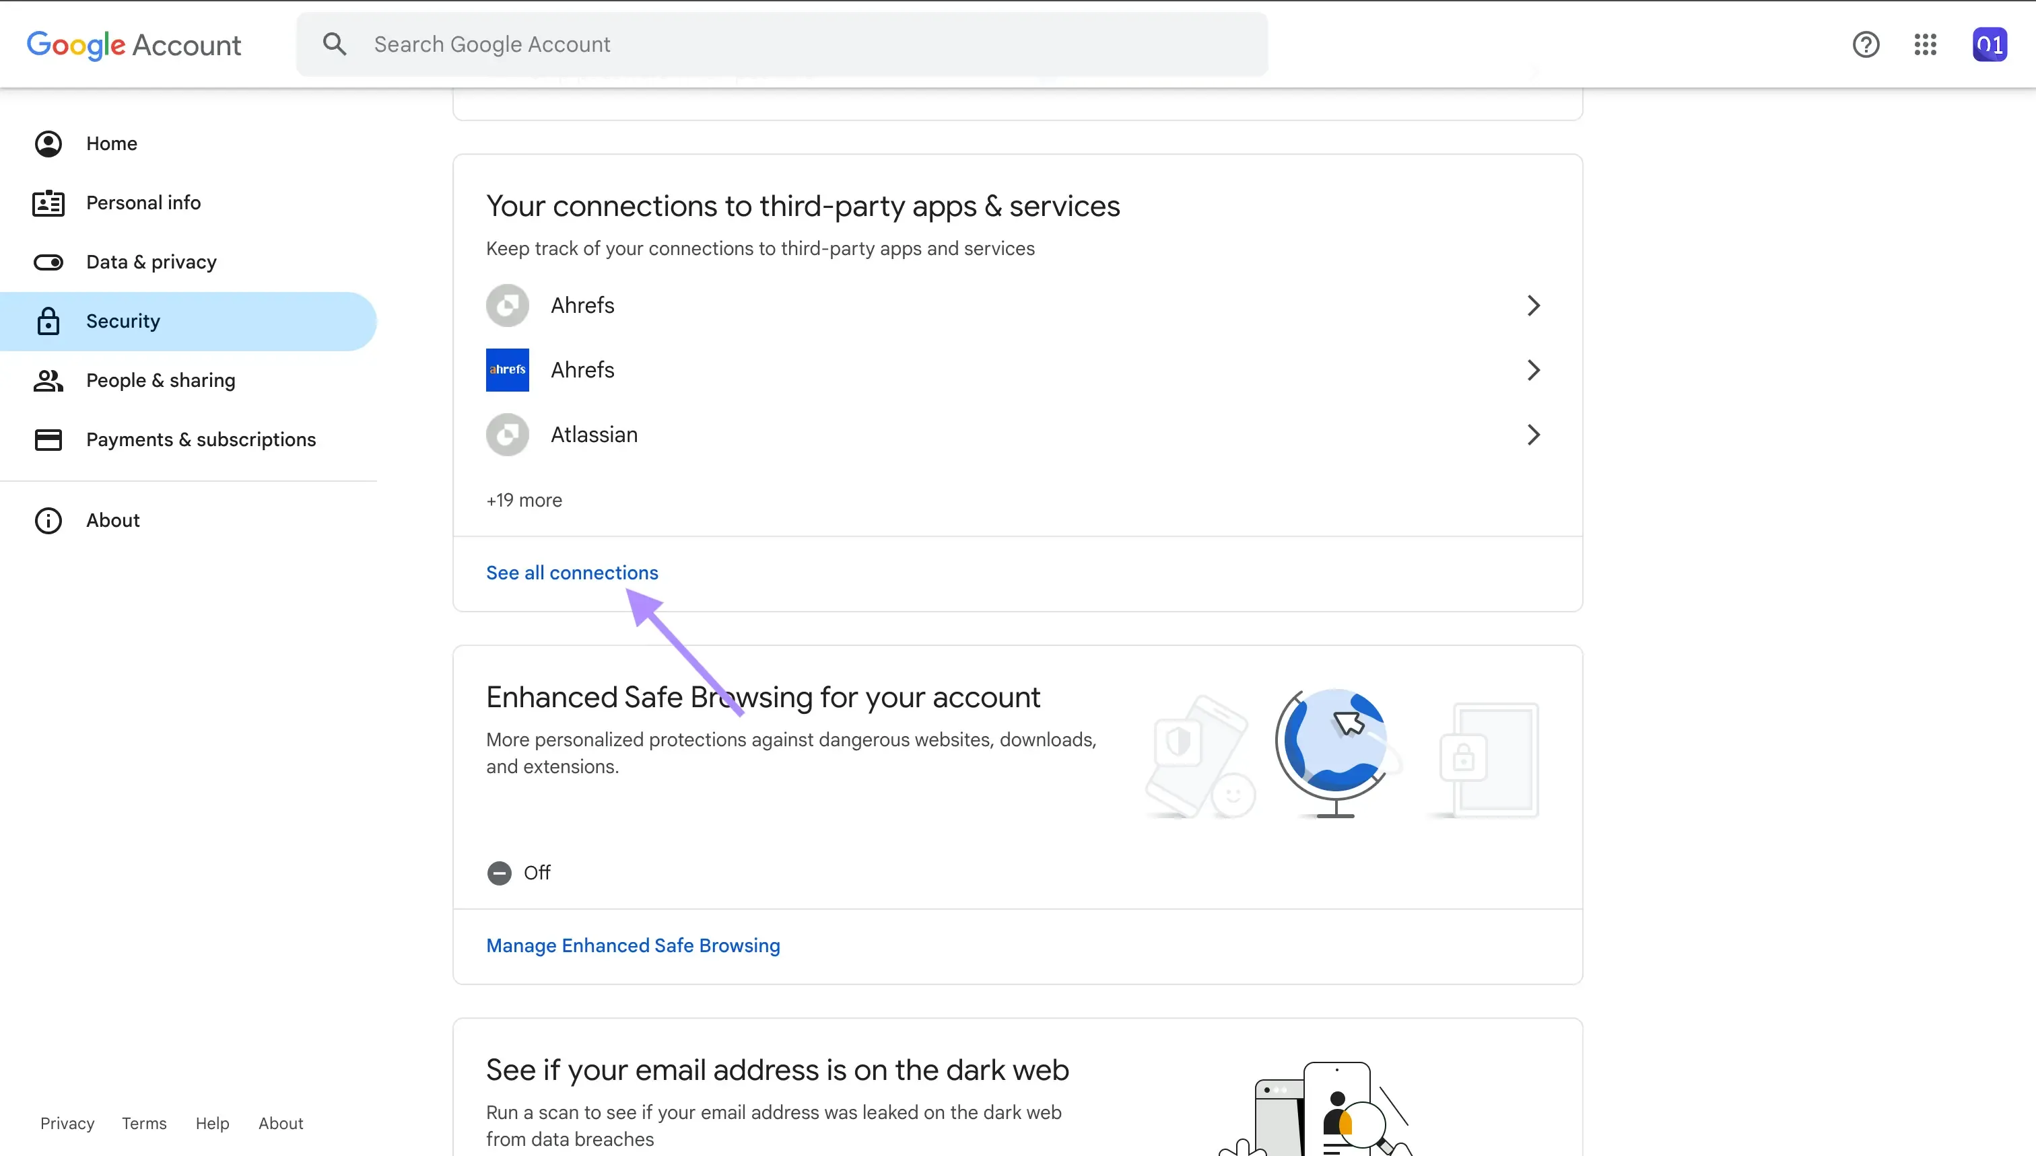The height and width of the screenshot is (1156, 2036).
Task: Expand the Atlassian connection chevron
Action: [x=1533, y=434]
